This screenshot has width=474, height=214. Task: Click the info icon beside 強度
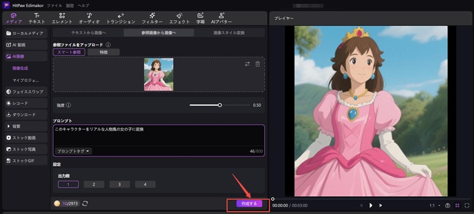tap(68, 105)
